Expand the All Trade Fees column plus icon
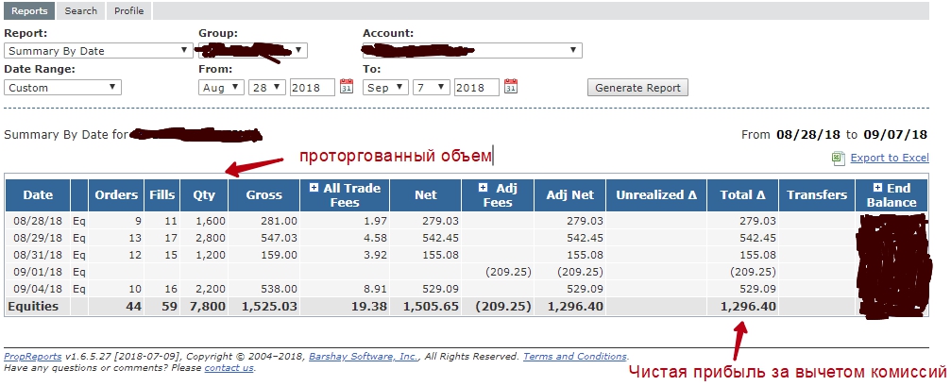 314,189
